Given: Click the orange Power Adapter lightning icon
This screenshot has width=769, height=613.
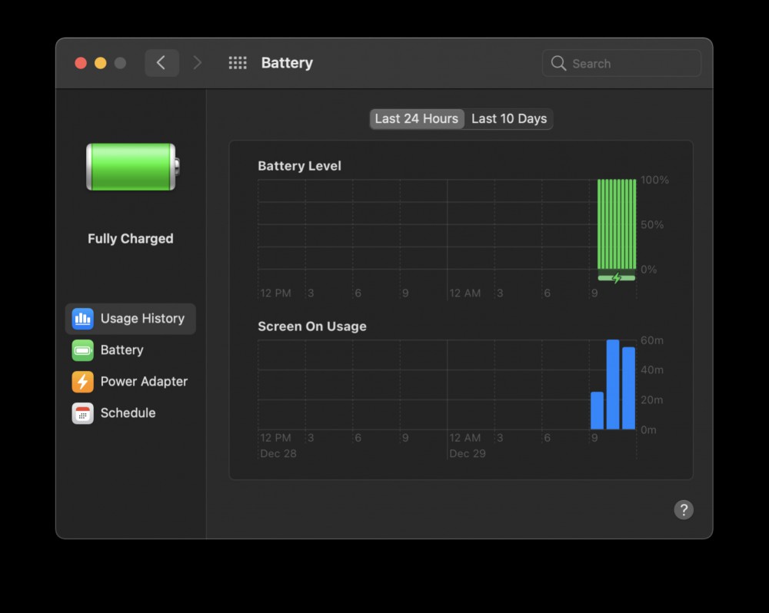Looking at the screenshot, I should coord(82,382).
